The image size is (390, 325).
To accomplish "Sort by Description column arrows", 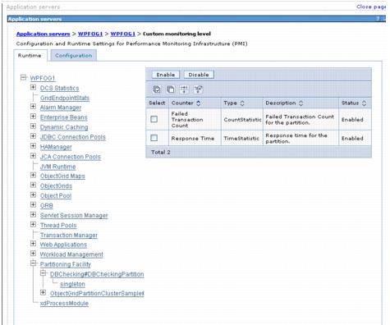I will point(301,103).
